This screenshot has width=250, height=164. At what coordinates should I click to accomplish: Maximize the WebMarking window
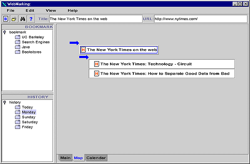coord(240,4)
